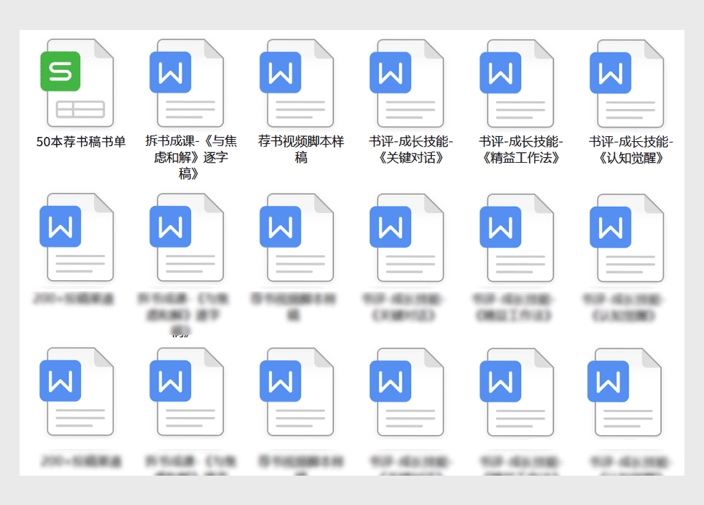Screen dimensions: 704x505
Task: Open the 50本荐书稿书单 spreadsheet file icon
Action: pos(77,83)
